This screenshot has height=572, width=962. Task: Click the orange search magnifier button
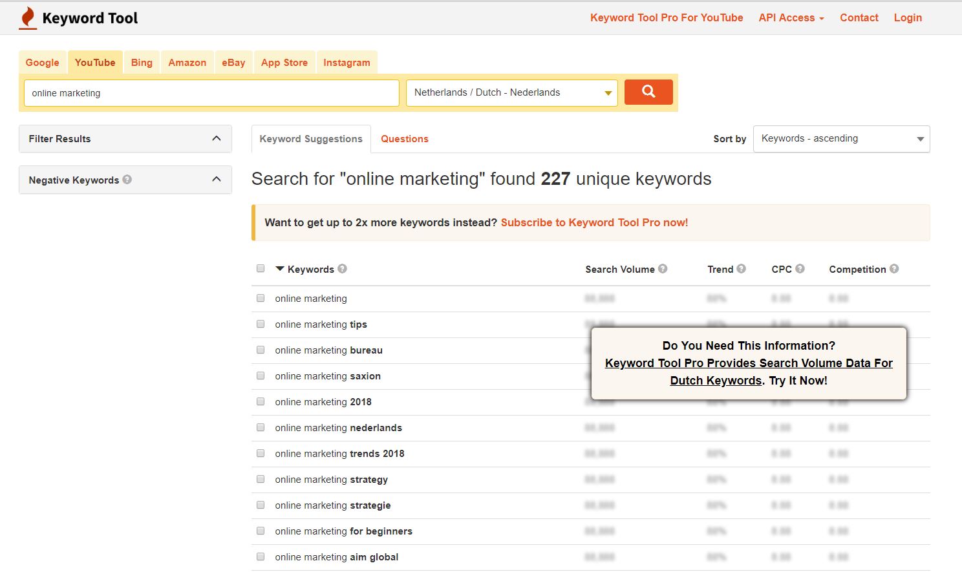click(648, 92)
